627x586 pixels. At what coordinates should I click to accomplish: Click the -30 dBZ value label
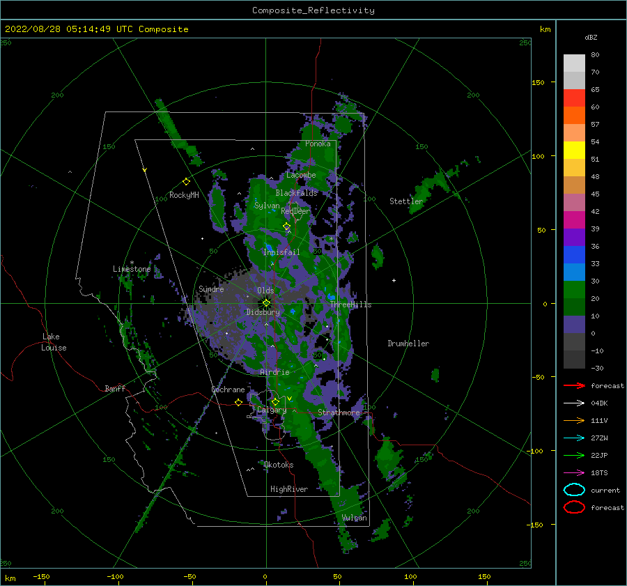(x=598, y=368)
